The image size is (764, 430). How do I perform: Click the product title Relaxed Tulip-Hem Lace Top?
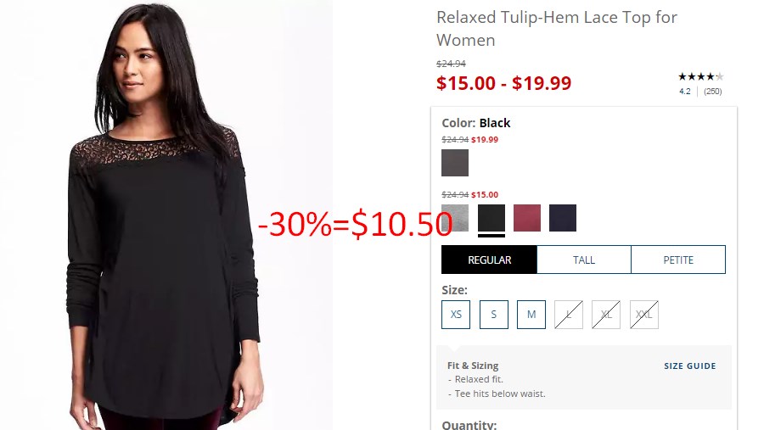point(556,29)
